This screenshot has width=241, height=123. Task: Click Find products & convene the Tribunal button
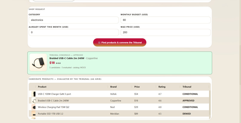point(120,42)
